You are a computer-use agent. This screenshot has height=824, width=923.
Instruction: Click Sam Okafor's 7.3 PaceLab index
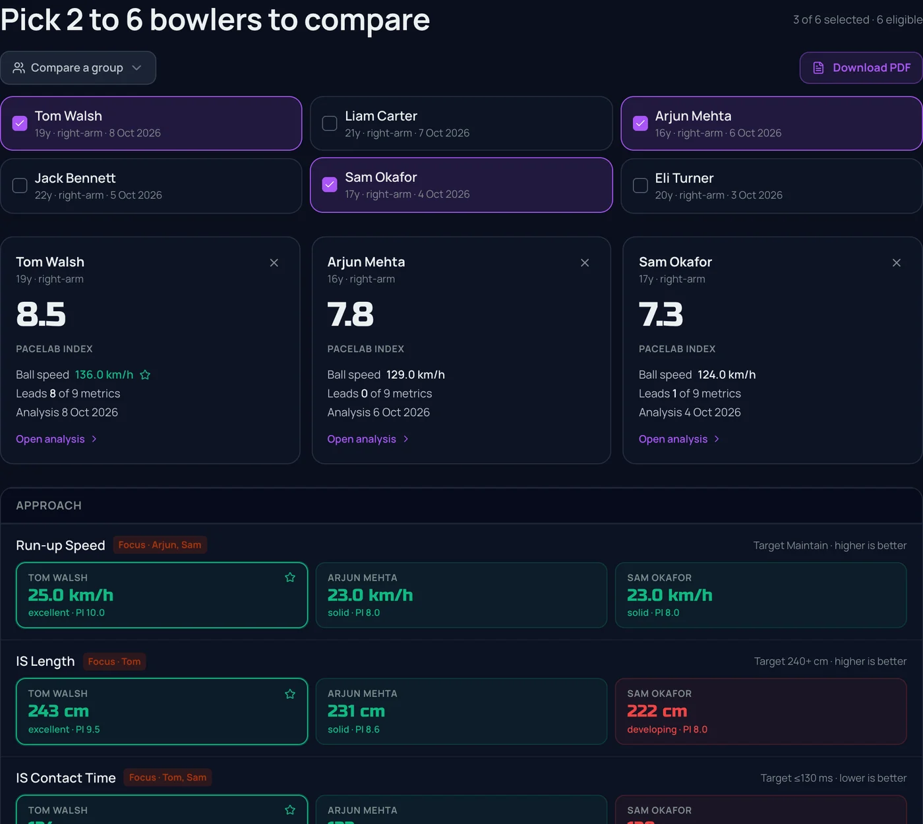pyautogui.click(x=661, y=314)
